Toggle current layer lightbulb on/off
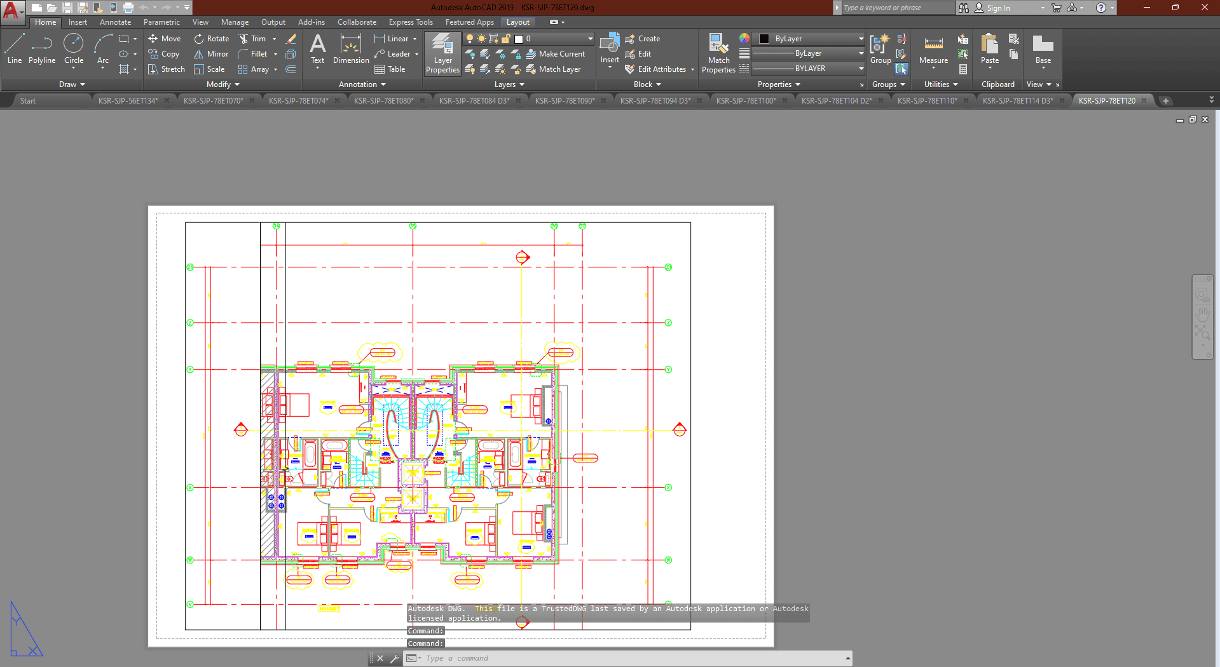 click(x=470, y=39)
